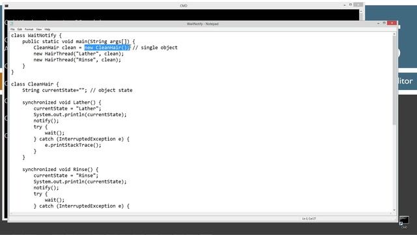Click 'synchronized void Rinse() {' line
Image resolution: width=417 pixels, height=235 pixels.
coord(61,170)
